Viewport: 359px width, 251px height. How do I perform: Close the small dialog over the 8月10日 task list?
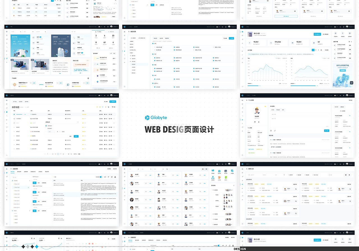pyautogui.click(x=78, y=122)
